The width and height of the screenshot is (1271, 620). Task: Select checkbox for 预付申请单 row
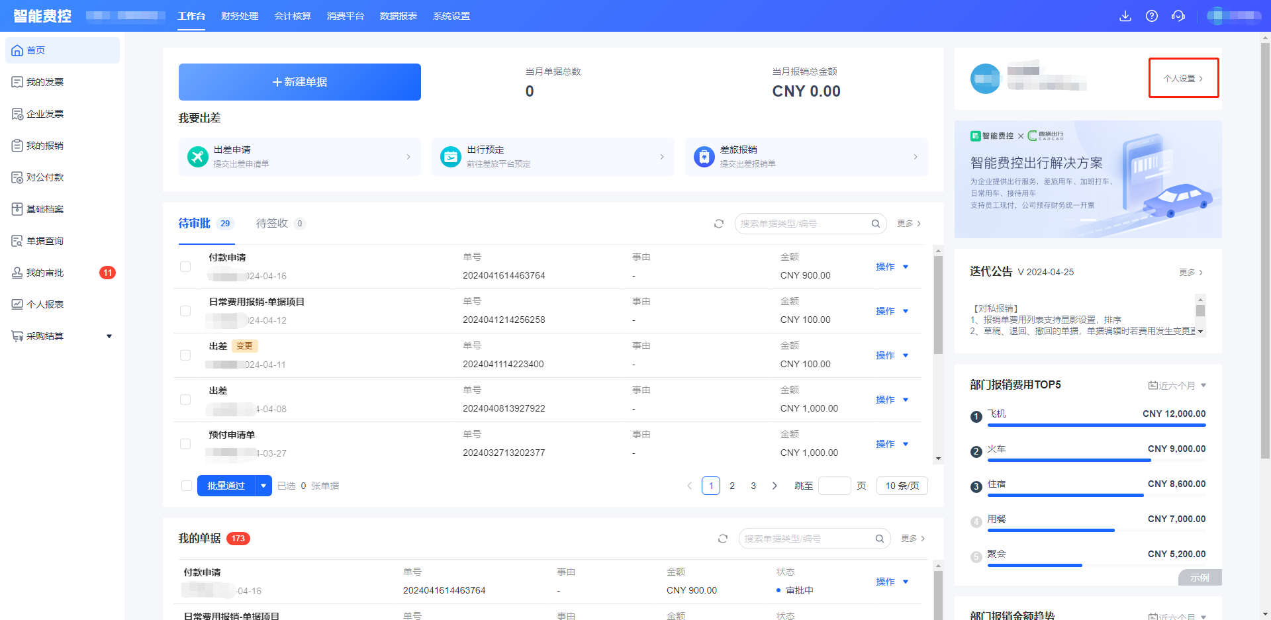tap(185, 444)
